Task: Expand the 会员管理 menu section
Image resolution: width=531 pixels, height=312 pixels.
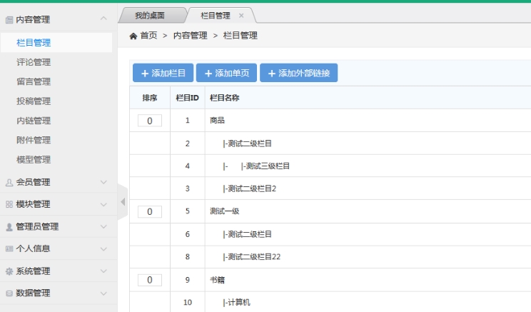Action: (x=103, y=182)
